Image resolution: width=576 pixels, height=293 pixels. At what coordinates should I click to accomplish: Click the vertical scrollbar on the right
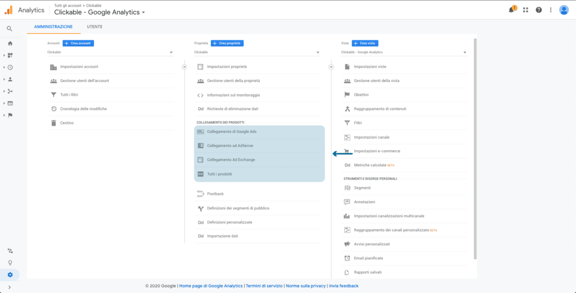pos(475,146)
